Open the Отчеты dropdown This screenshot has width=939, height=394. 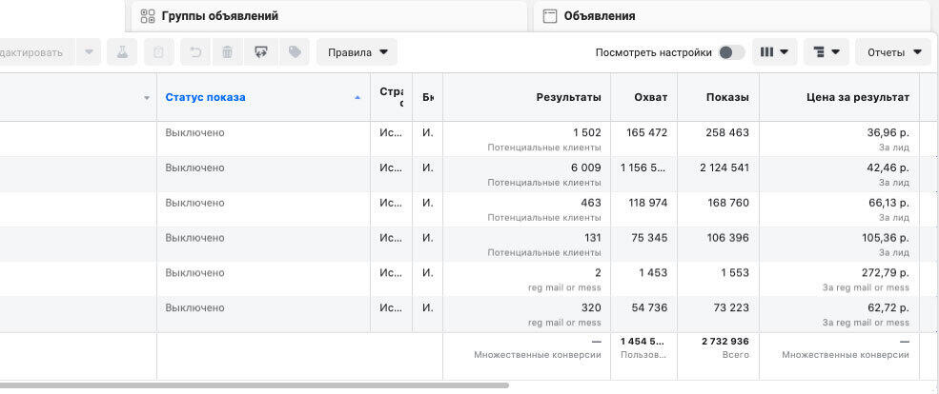[895, 52]
